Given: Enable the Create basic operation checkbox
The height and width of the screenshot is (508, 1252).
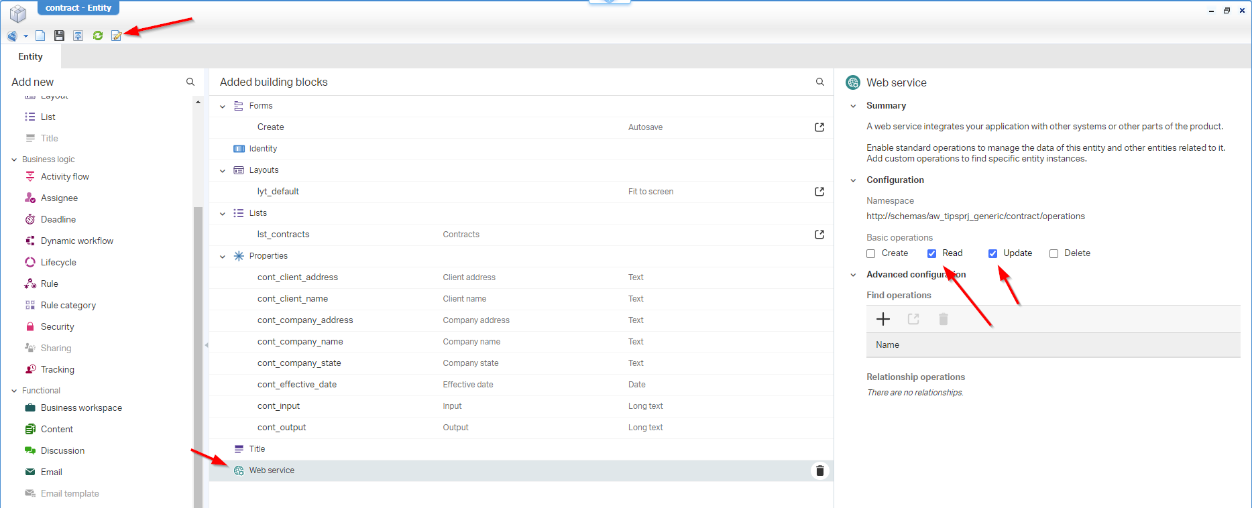Looking at the screenshot, I should [x=870, y=253].
